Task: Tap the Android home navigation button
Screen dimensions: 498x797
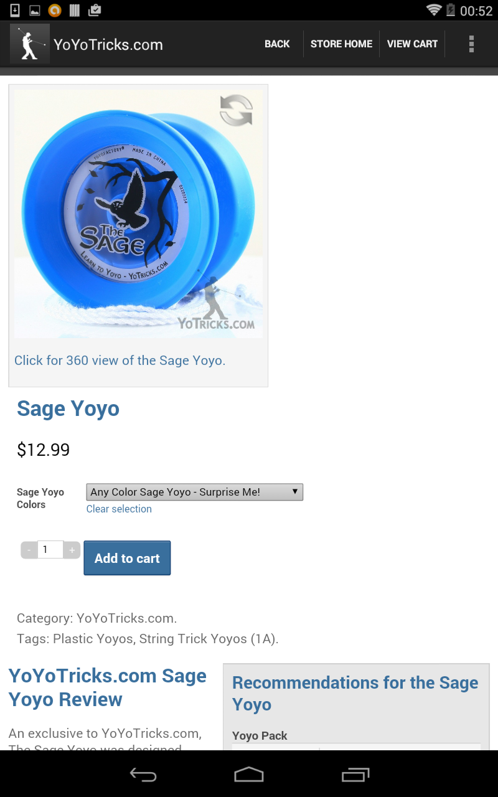Action: pos(249,775)
